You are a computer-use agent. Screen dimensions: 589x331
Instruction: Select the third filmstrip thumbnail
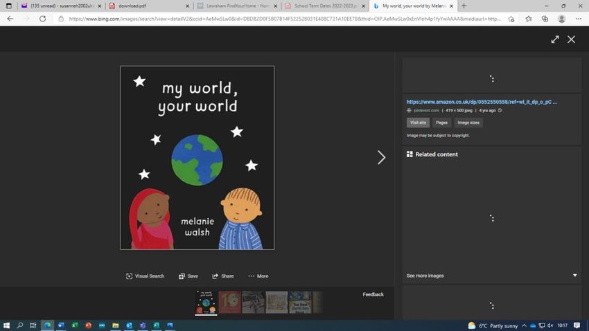click(253, 302)
